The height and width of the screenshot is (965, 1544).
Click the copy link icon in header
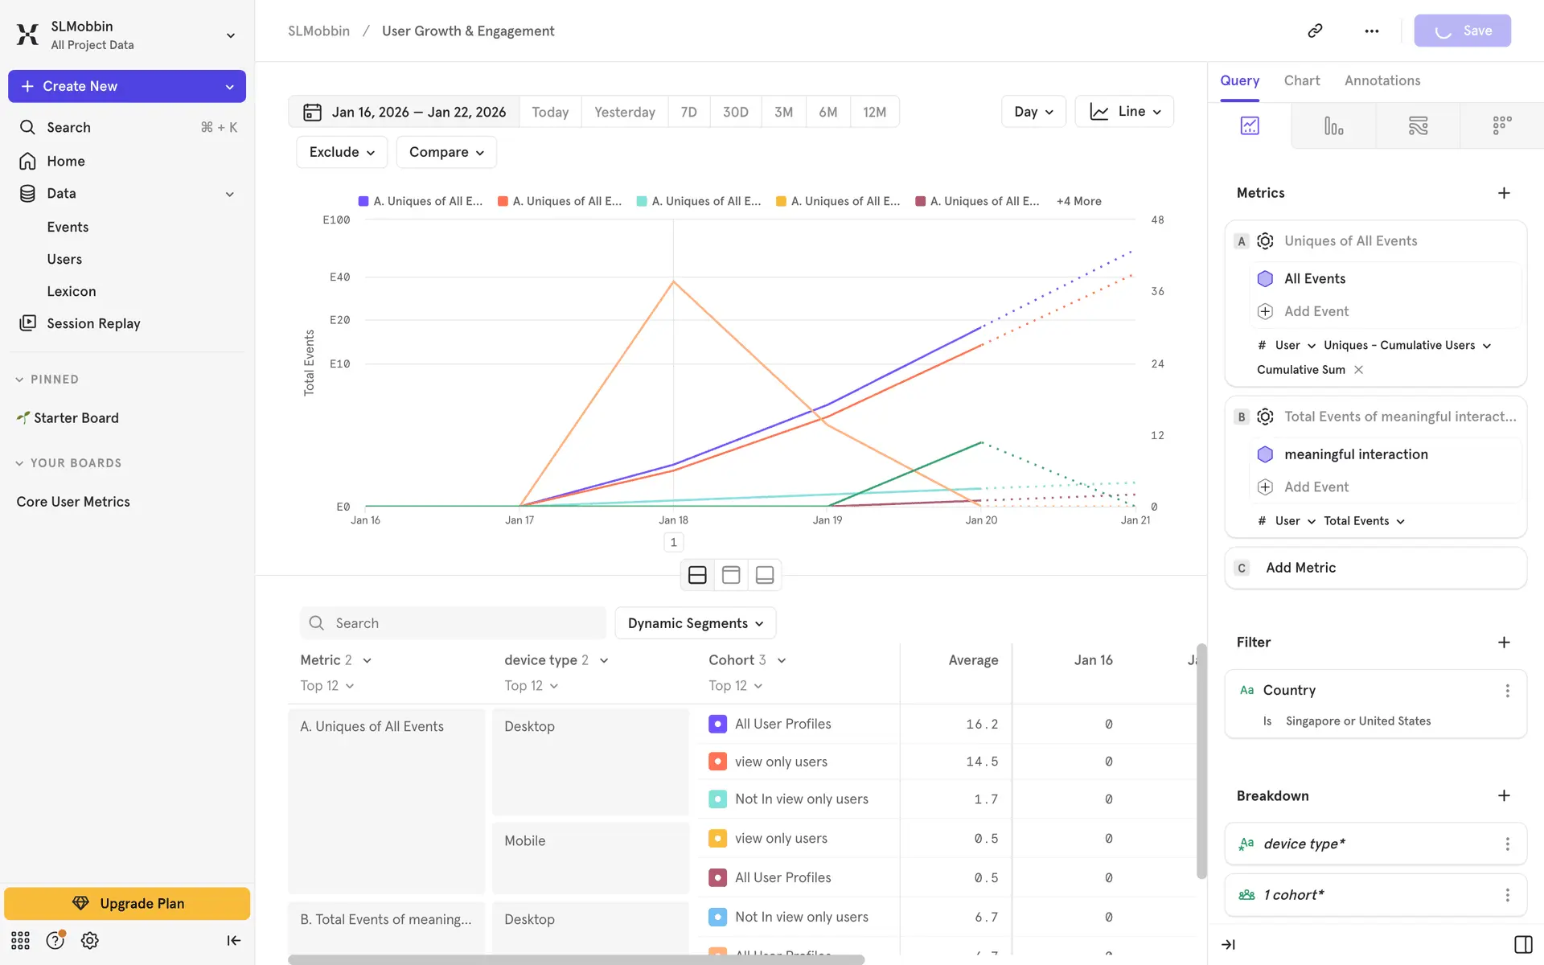coord(1315,31)
